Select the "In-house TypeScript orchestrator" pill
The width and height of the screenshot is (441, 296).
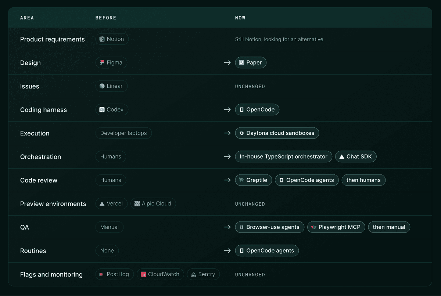pos(284,157)
